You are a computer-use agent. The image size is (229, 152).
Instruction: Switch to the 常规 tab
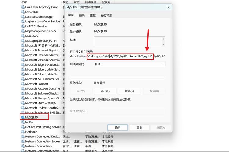pos(71,15)
